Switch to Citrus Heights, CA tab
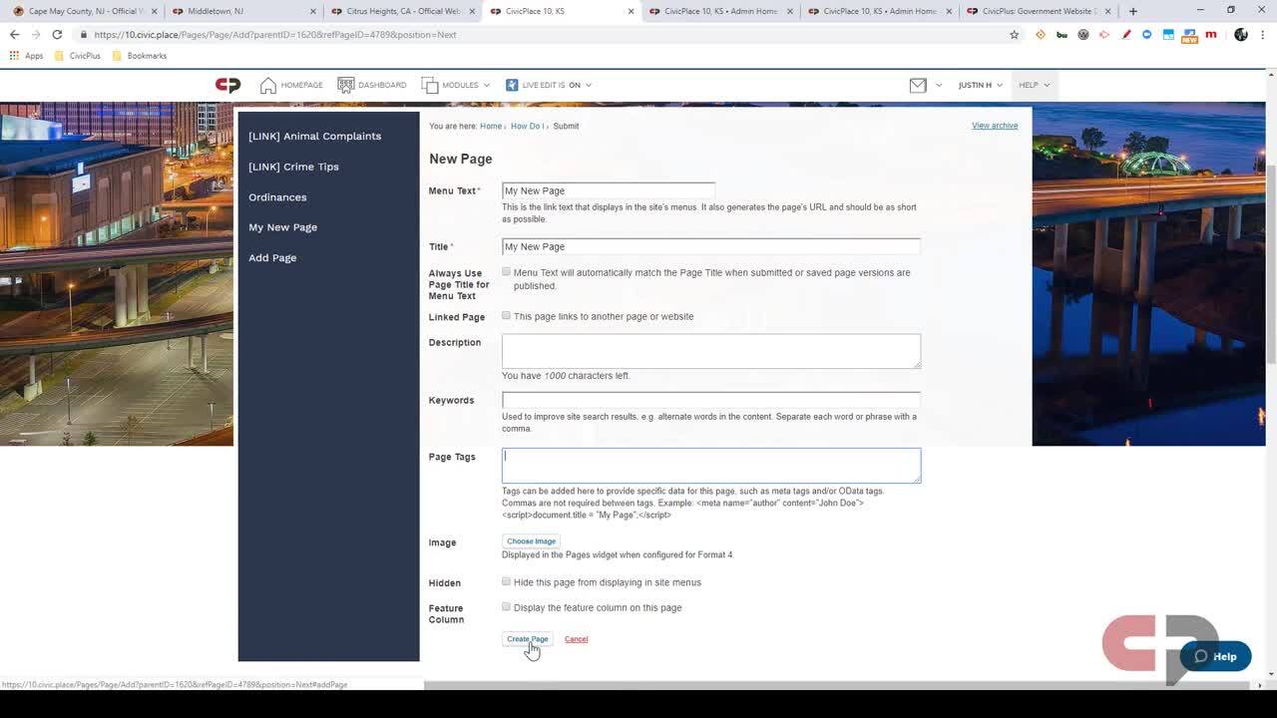This screenshot has height=718, width=1277. pos(402,11)
